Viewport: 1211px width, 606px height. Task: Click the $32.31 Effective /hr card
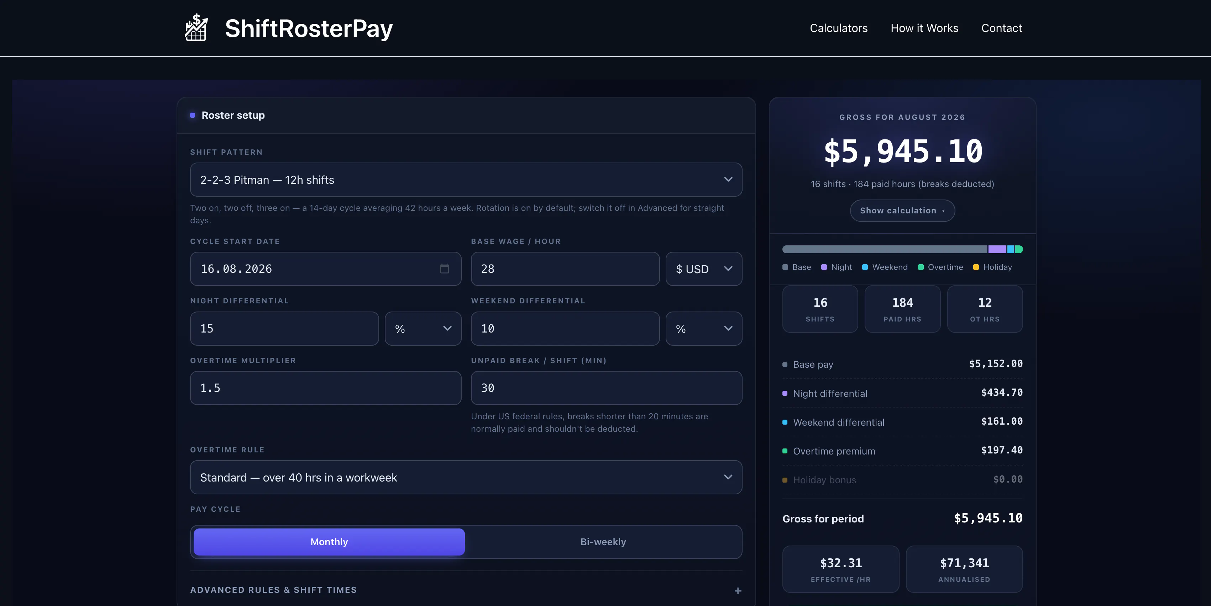(840, 569)
